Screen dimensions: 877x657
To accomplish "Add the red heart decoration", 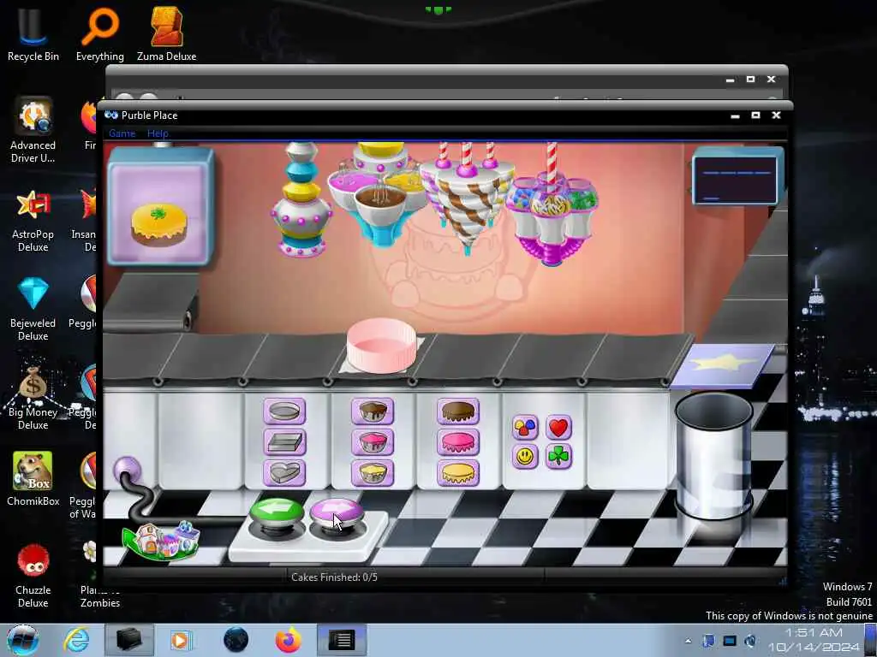I will point(558,428).
